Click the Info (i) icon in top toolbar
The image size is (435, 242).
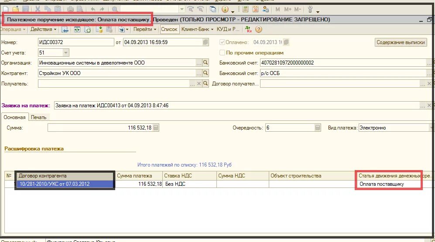pyautogui.click(x=225, y=9)
